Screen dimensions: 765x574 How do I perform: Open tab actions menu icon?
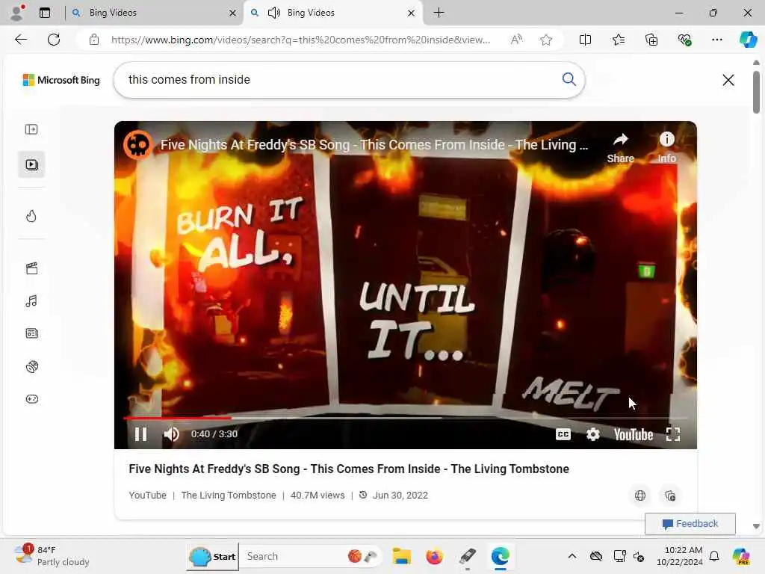coord(44,13)
